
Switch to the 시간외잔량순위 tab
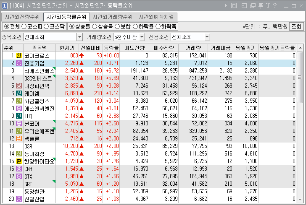22,17
